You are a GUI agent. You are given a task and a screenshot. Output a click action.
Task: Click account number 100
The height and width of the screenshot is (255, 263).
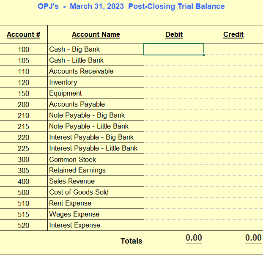coord(24,49)
